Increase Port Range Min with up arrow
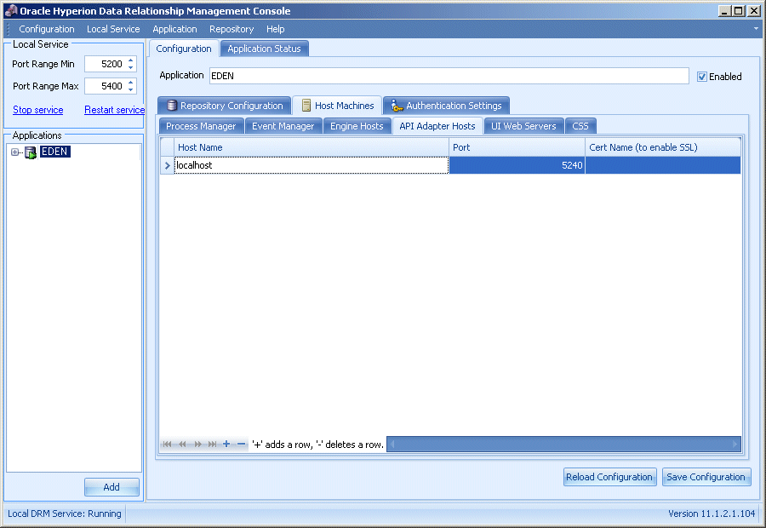This screenshot has width=766, height=528. (x=130, y=60)
